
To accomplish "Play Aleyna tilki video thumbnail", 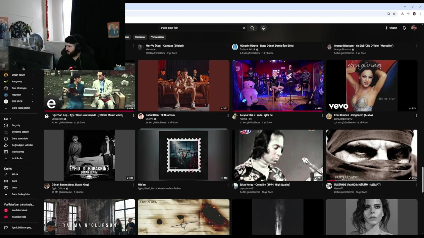I will 278,86.
